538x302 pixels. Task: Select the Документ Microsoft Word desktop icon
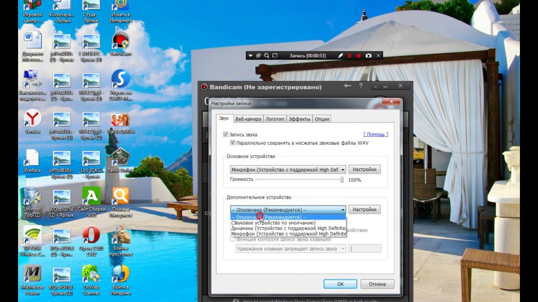[x=32, y=47]
